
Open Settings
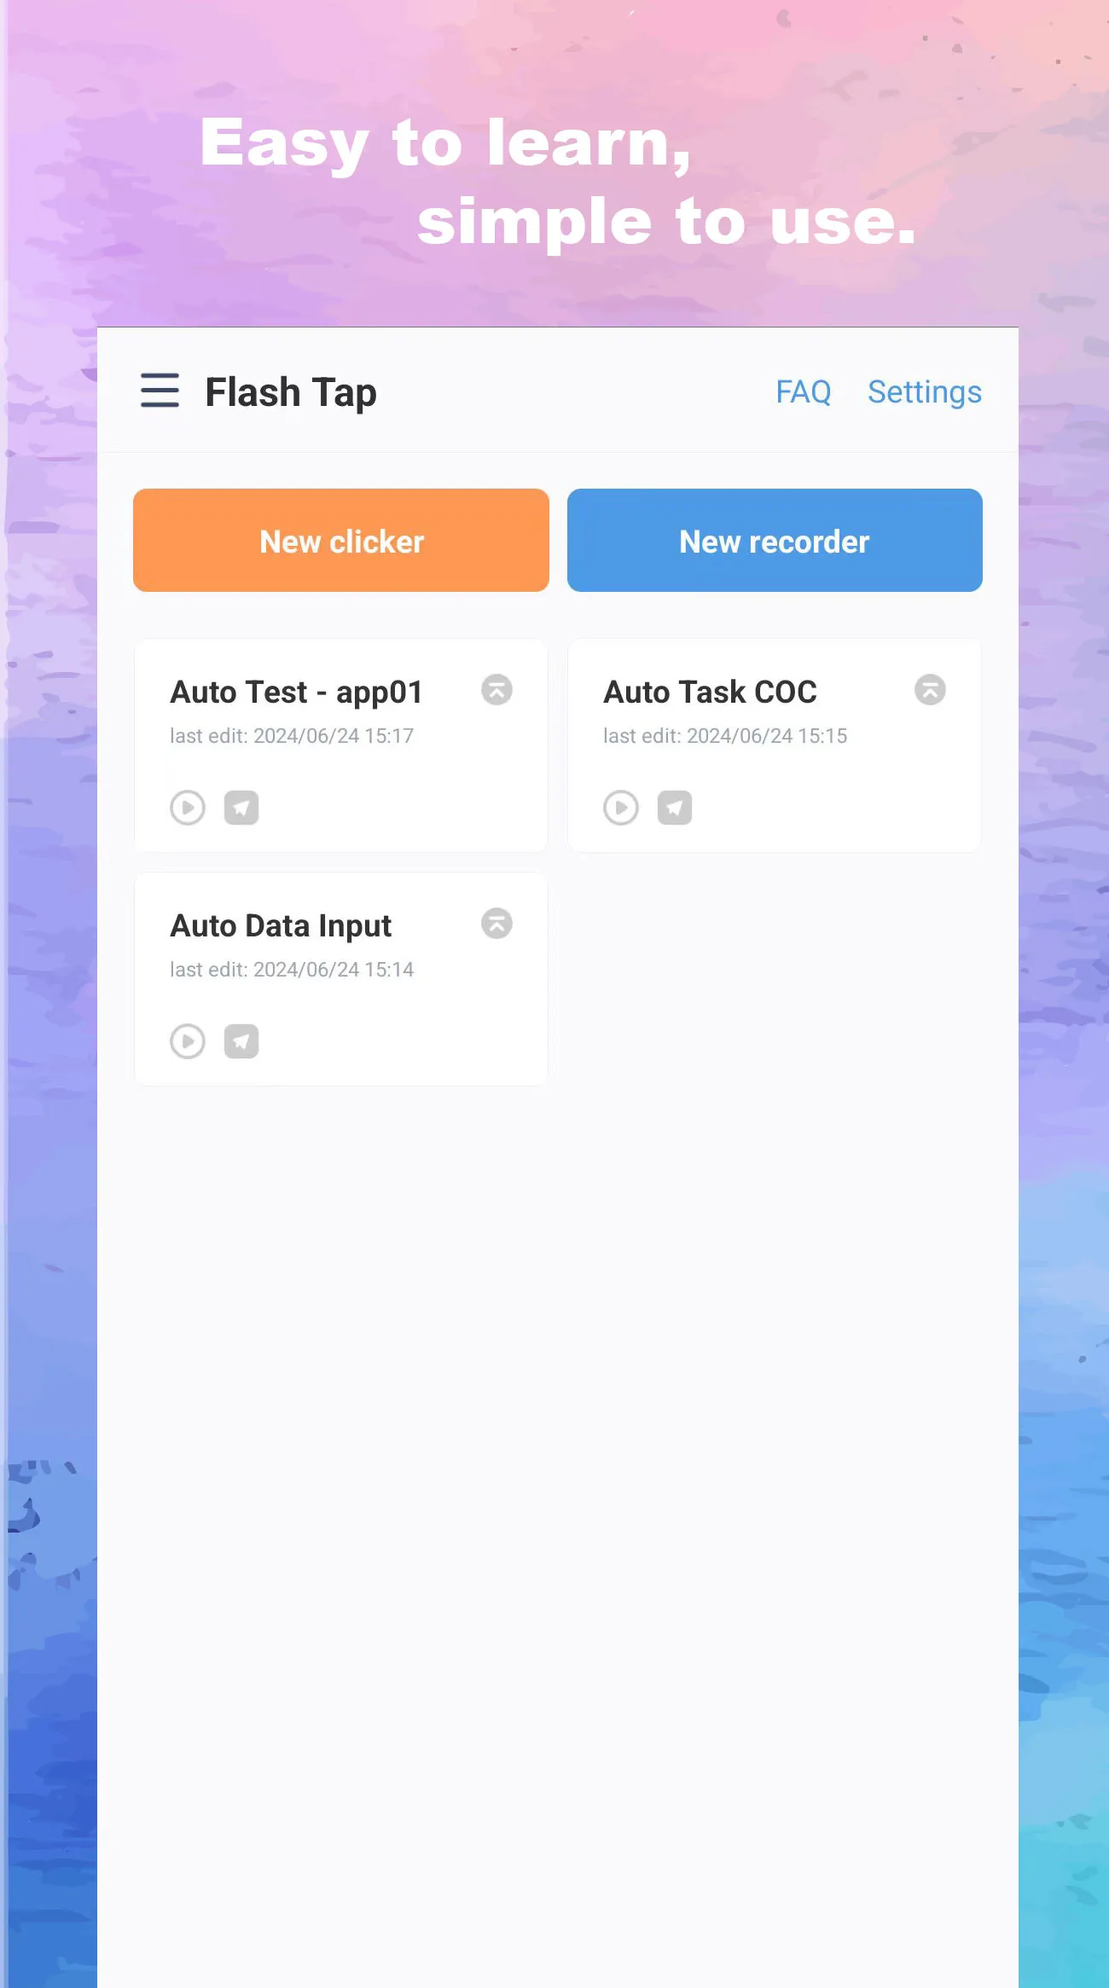[x=925, y=392]
